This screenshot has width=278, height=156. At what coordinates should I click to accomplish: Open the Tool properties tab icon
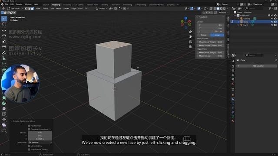coord(233,61)
